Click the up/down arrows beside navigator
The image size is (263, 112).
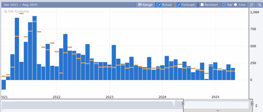click(x=256, y=106)
